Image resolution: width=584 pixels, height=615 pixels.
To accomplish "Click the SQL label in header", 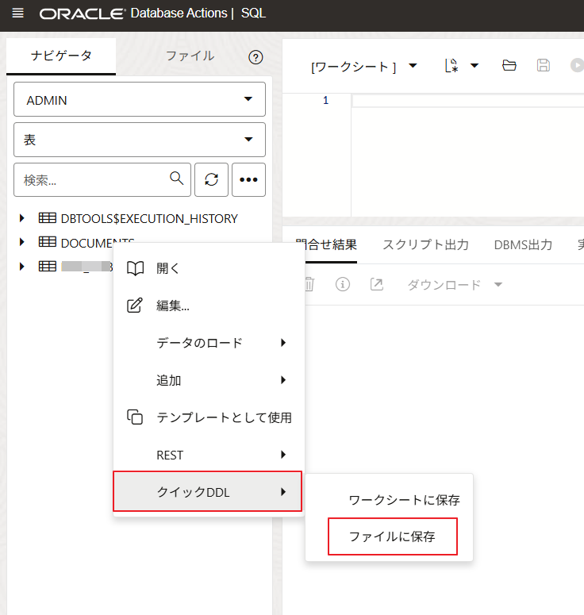I will pyautogui.click(x=253, y=13).
